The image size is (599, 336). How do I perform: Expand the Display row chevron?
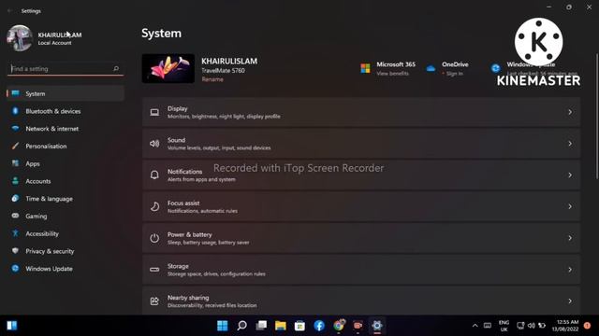pyautogui.click(x=570, y=112)
